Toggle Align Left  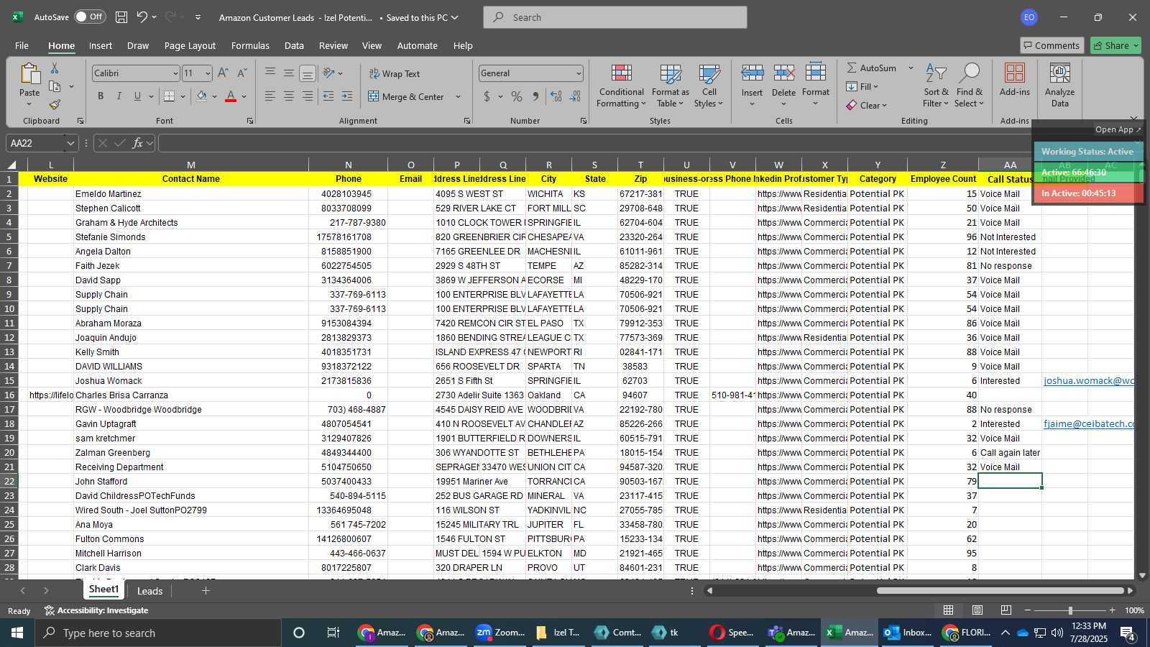coord(270,96)
